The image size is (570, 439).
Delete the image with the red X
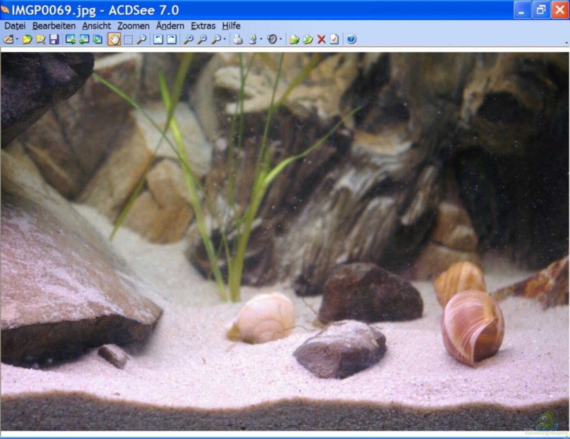click(321, 39)
